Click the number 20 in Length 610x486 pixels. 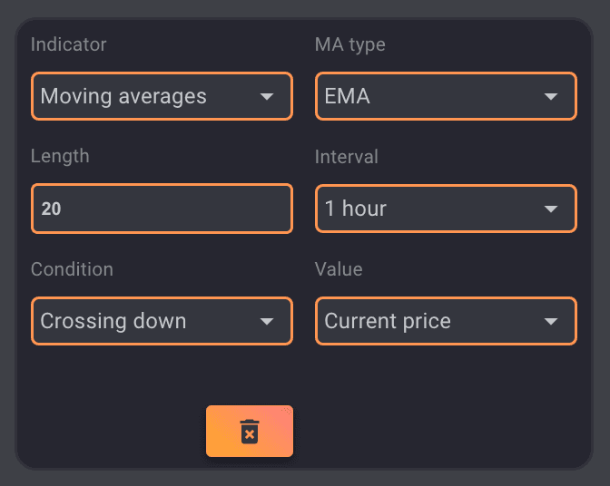[x=52, y=209]
